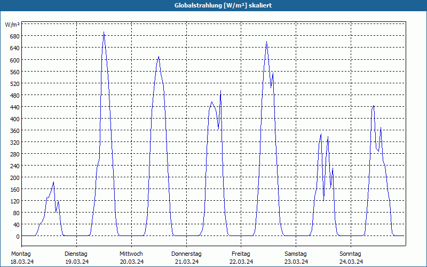Viewport: 427px width, 267px height.
Task: Click the 23.03.24 date label
Action: point(296,262)
